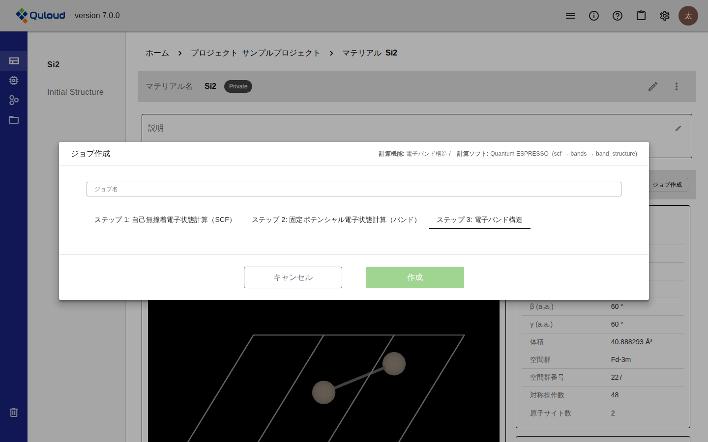Click the 対称操作数 value 48
Screen dimensions: 708x442
tap(615, 395)
